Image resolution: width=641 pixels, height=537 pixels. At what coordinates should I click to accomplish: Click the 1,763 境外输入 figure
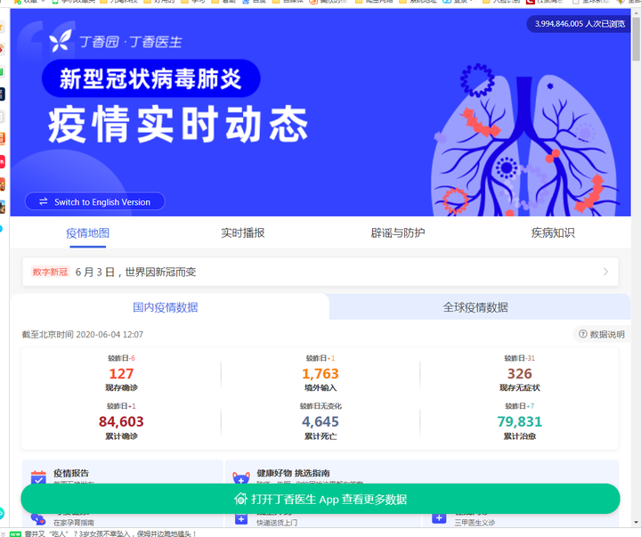click(320, 373)
